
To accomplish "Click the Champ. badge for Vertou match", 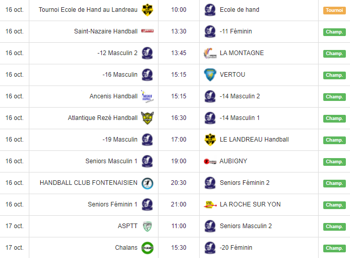I will tap(334, 75).
